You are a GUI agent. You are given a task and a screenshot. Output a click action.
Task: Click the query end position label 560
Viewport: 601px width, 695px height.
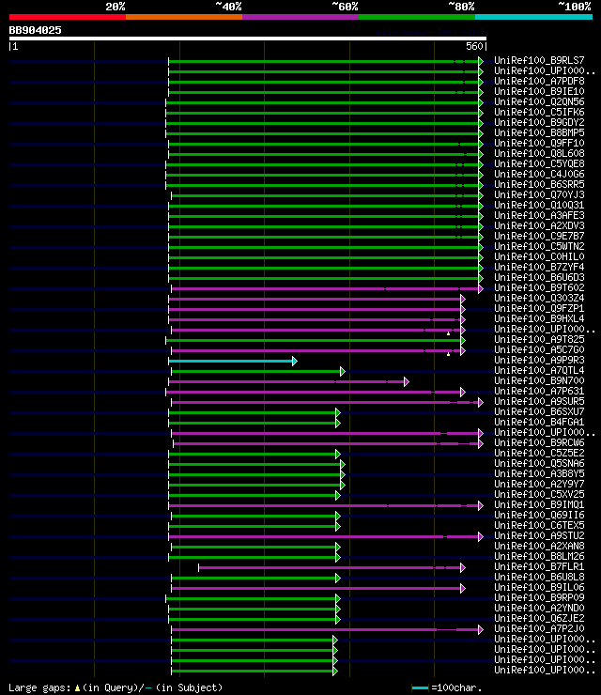(x=474, y=46)
